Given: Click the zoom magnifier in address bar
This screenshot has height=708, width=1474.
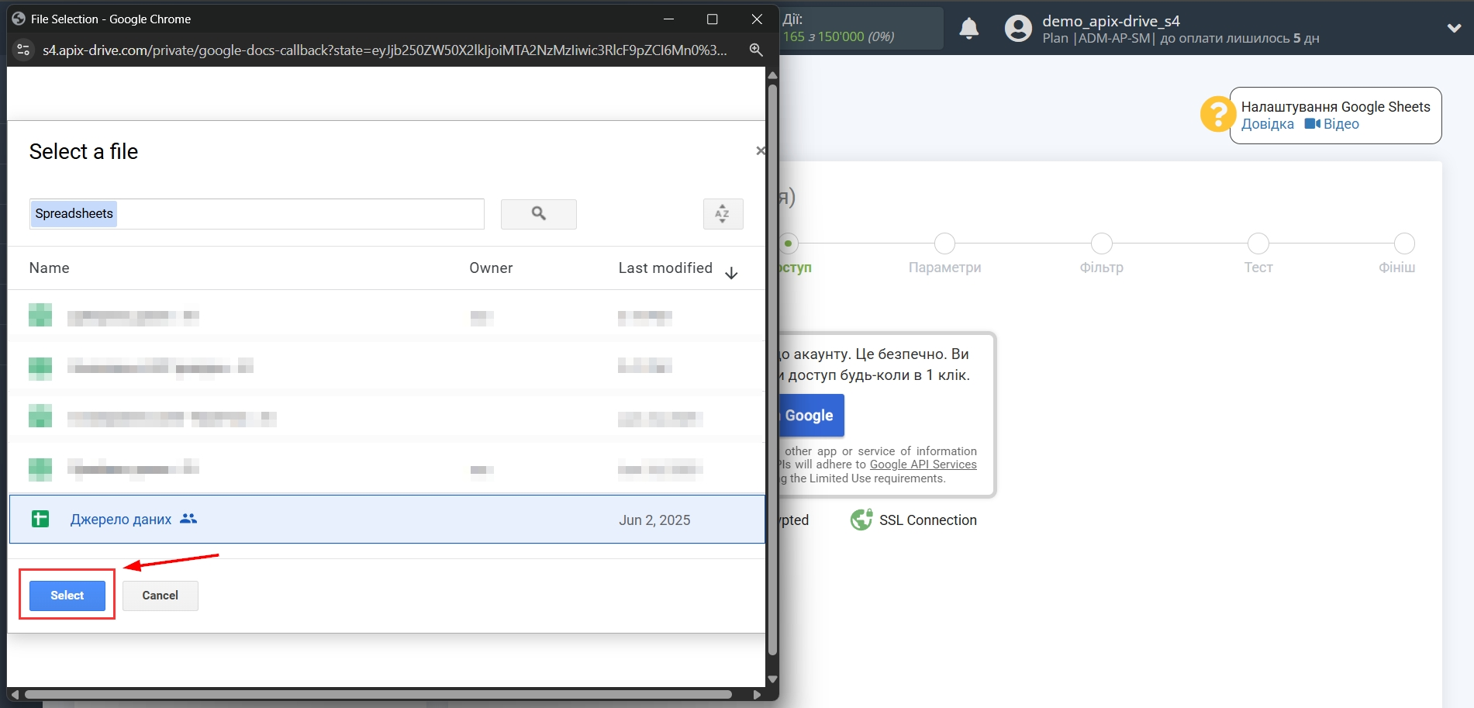Looking at the screenshot, I should click(756, 50).
